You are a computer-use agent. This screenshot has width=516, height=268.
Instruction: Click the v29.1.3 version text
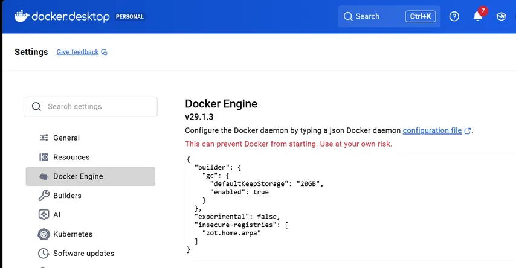point(199,116)
